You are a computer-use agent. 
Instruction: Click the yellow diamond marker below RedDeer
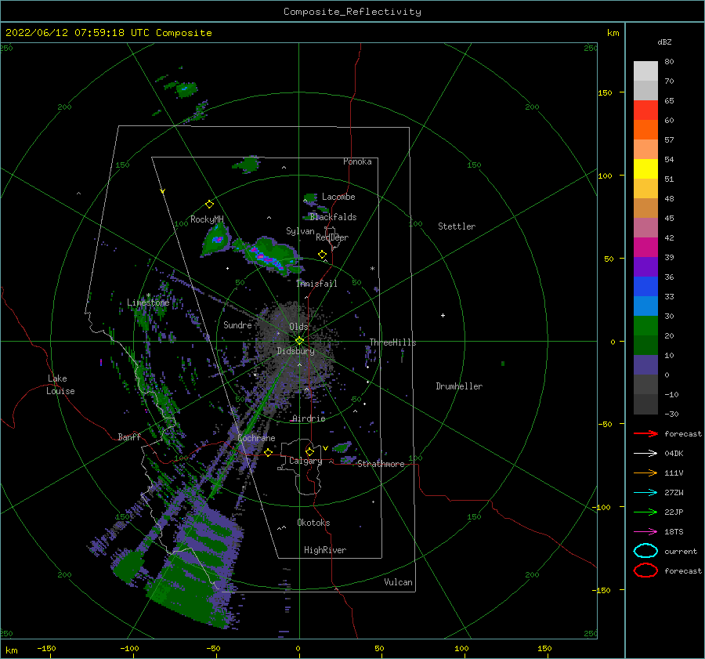[x=322, y=255]
